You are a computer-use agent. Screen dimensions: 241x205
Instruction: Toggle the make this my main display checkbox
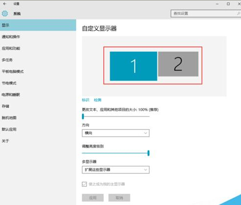(84, 184)
